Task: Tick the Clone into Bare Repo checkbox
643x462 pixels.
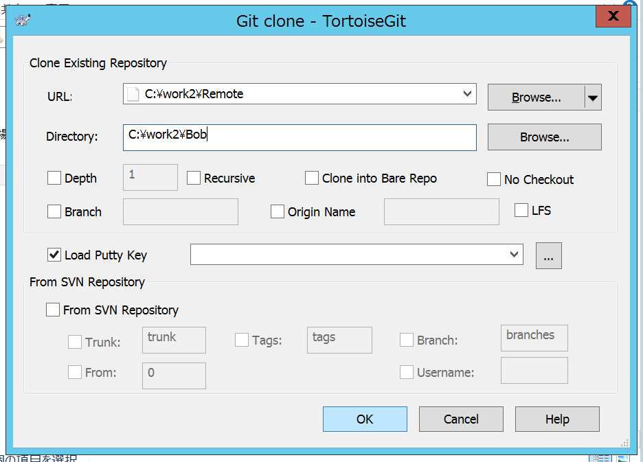Action: click(x=312, y=178)
